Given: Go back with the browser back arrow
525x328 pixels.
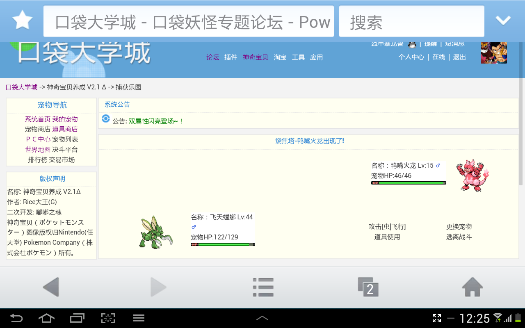Looking at the screenshot, I should (51, 287).
